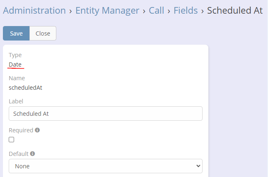Focus the Label input containing Scheduled At
Screen dimensions: 268x177
105,114
